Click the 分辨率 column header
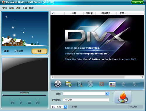 [x=89, y=13]
